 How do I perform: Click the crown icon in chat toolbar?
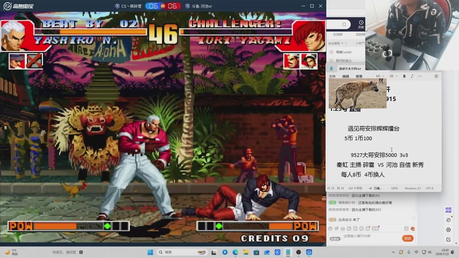click(x=343, y=228)
